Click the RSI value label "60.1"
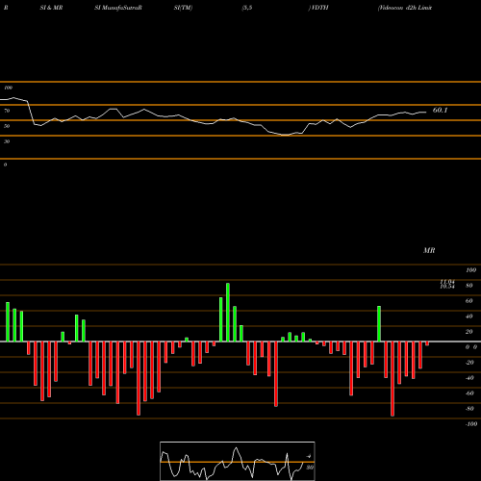481x481 pixels. click(x=440, y=110)
